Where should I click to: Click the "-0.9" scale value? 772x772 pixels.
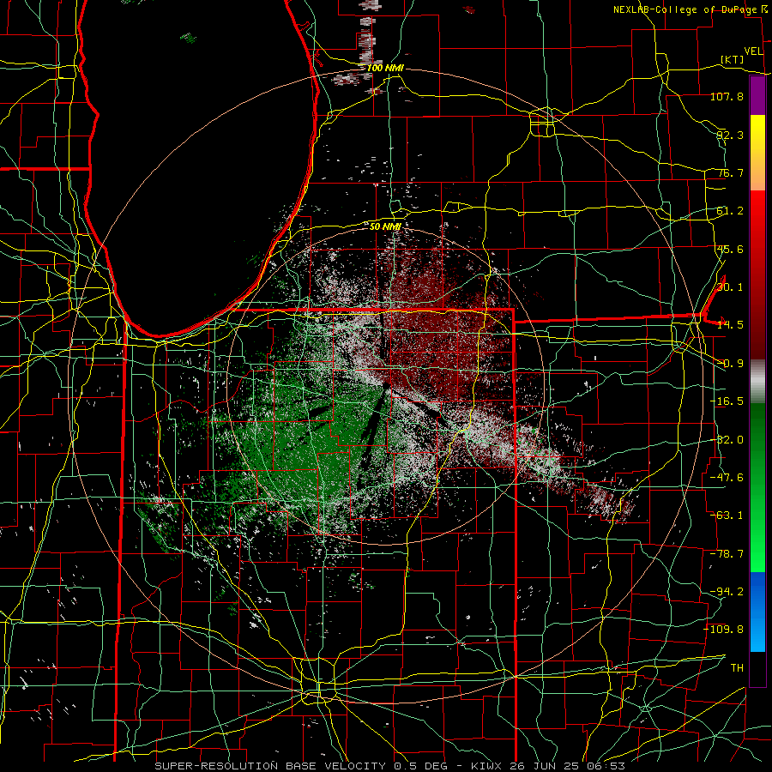[x=730, y=364]
